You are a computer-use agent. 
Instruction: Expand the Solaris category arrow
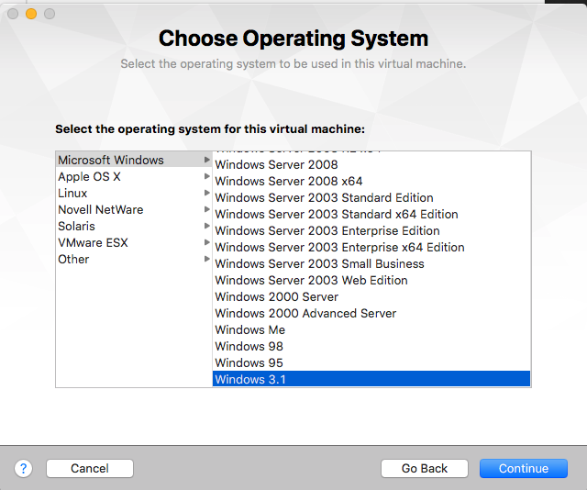(x=207, y=226)
